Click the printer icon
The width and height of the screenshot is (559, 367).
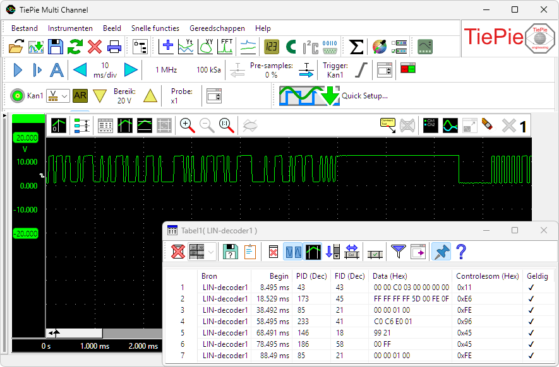click(114, 47)
